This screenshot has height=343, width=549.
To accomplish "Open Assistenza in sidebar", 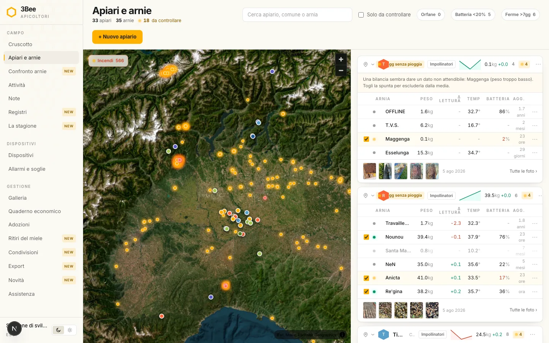I will (41, 294).
